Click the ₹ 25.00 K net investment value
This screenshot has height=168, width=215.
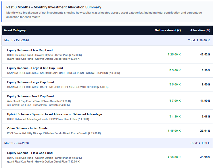point(174,55)
